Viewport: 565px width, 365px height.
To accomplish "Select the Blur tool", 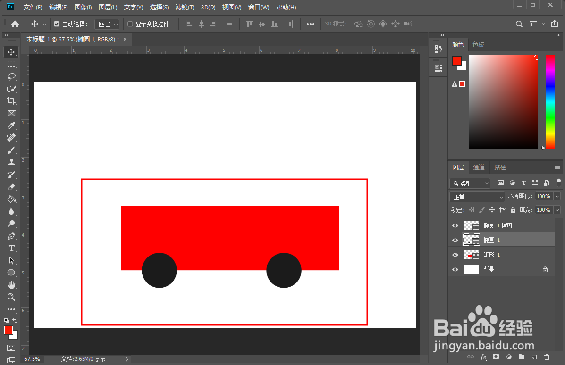I will [11, 211].
